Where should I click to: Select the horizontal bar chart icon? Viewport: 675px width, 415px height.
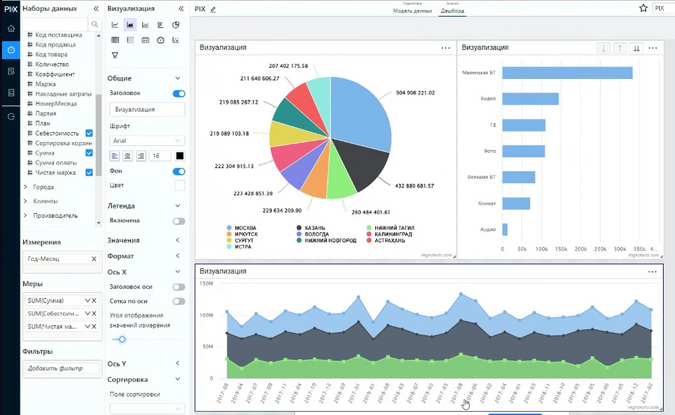click(x=161, y=25)
